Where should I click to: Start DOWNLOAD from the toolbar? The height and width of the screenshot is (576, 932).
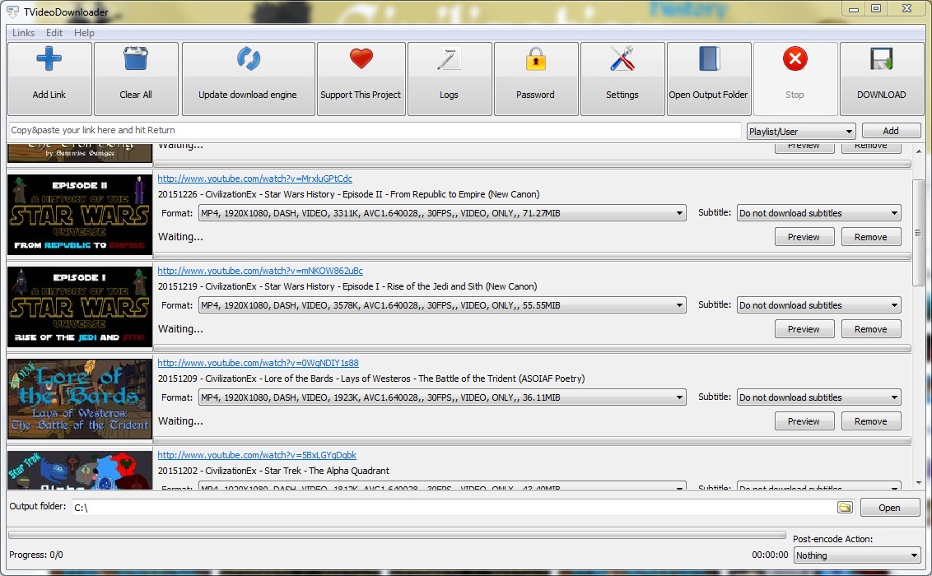(x=882, y=79)
